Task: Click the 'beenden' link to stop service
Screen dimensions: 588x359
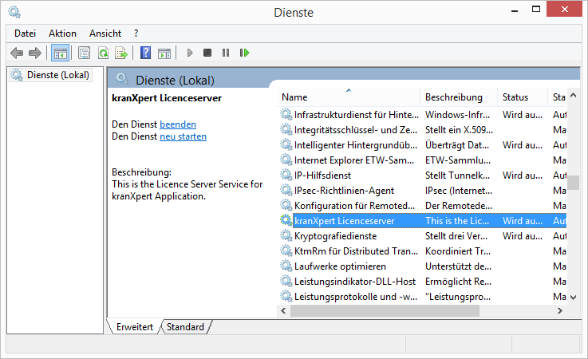Action: [178, 124]
